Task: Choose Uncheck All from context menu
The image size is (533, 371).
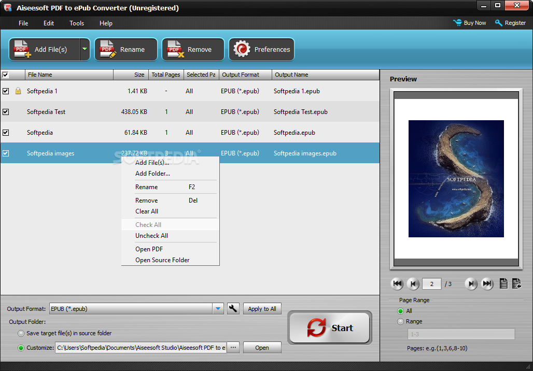Action: tap(151, 235)
